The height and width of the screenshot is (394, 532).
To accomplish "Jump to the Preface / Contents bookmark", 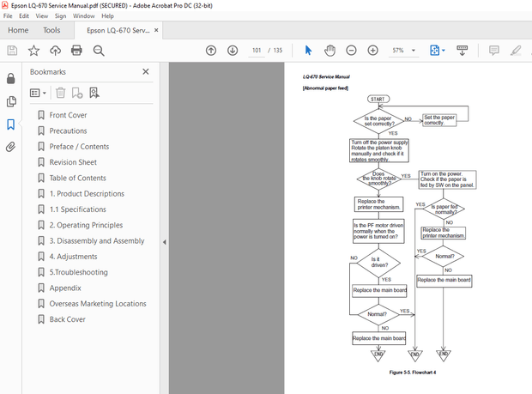I will pyautogui.click(x=79, y=147).
